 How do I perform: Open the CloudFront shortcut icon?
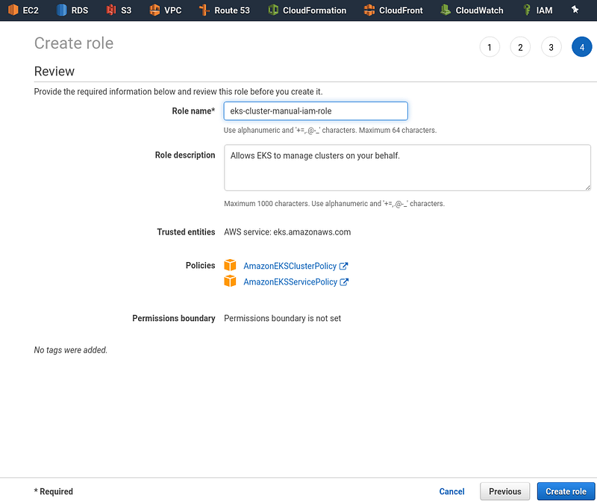[x=369, y=10]
